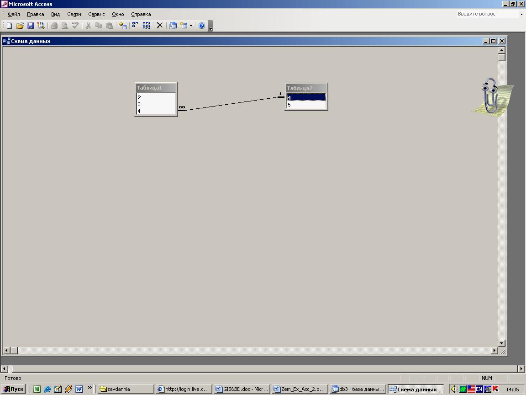This screenshot has width=526, height=395.
Task: Open the Вид menu
Action: pyautogui.click(x=55, y=14)
